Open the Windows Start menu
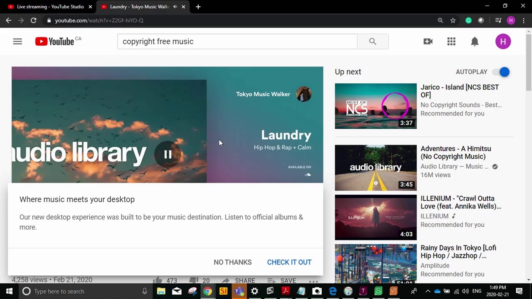This screenshot has width=532, height=299. pos(9,291)
